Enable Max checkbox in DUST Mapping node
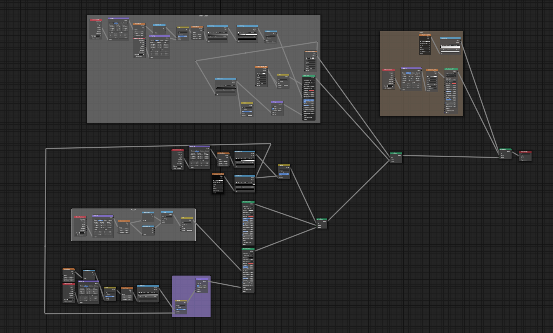Screen dimensions: 553x333 coord(412,82)
